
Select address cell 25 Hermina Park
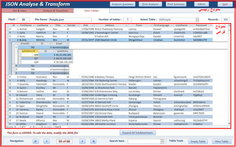[x=111, y=99]
